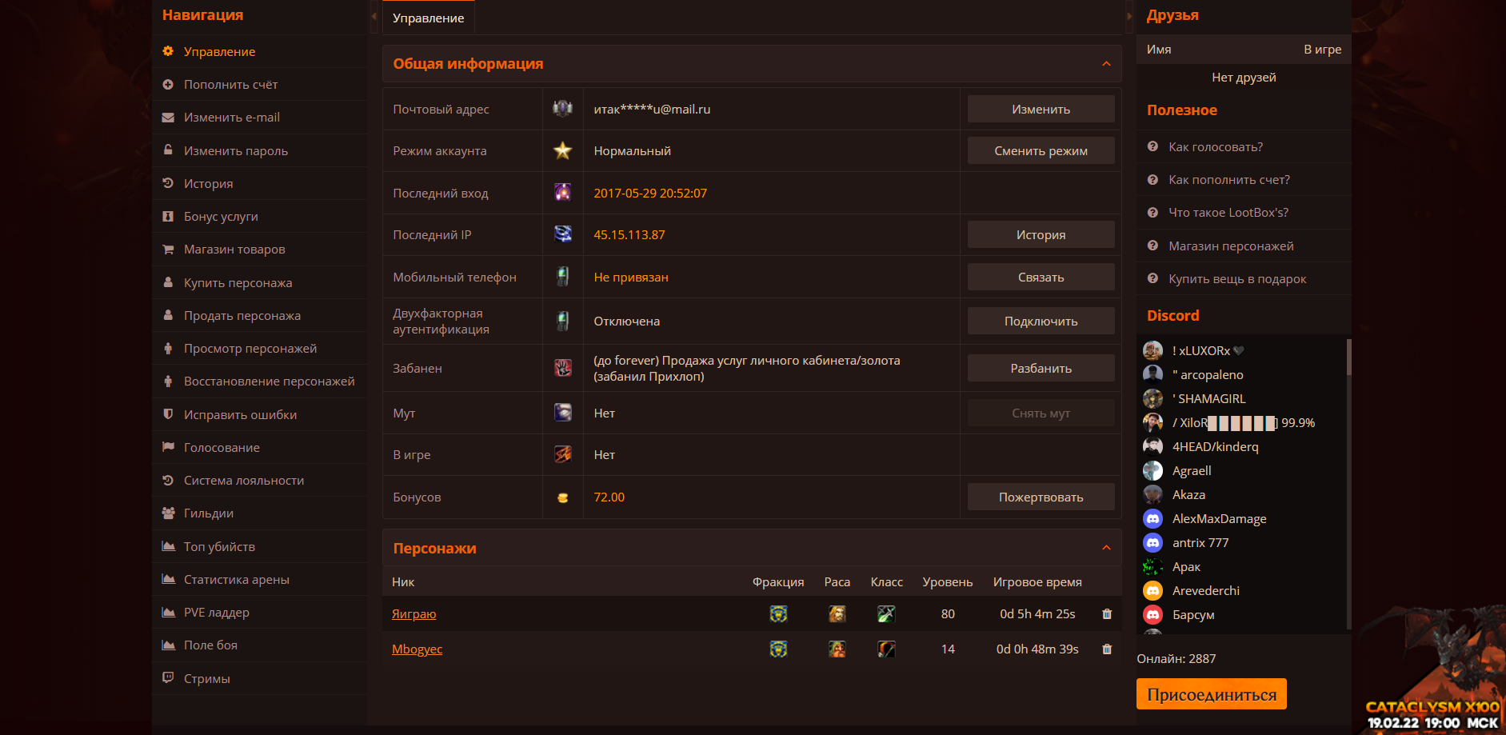Click the star icon in Режим аккаунта row
1506x735 pixels.
tap(563, 150)
